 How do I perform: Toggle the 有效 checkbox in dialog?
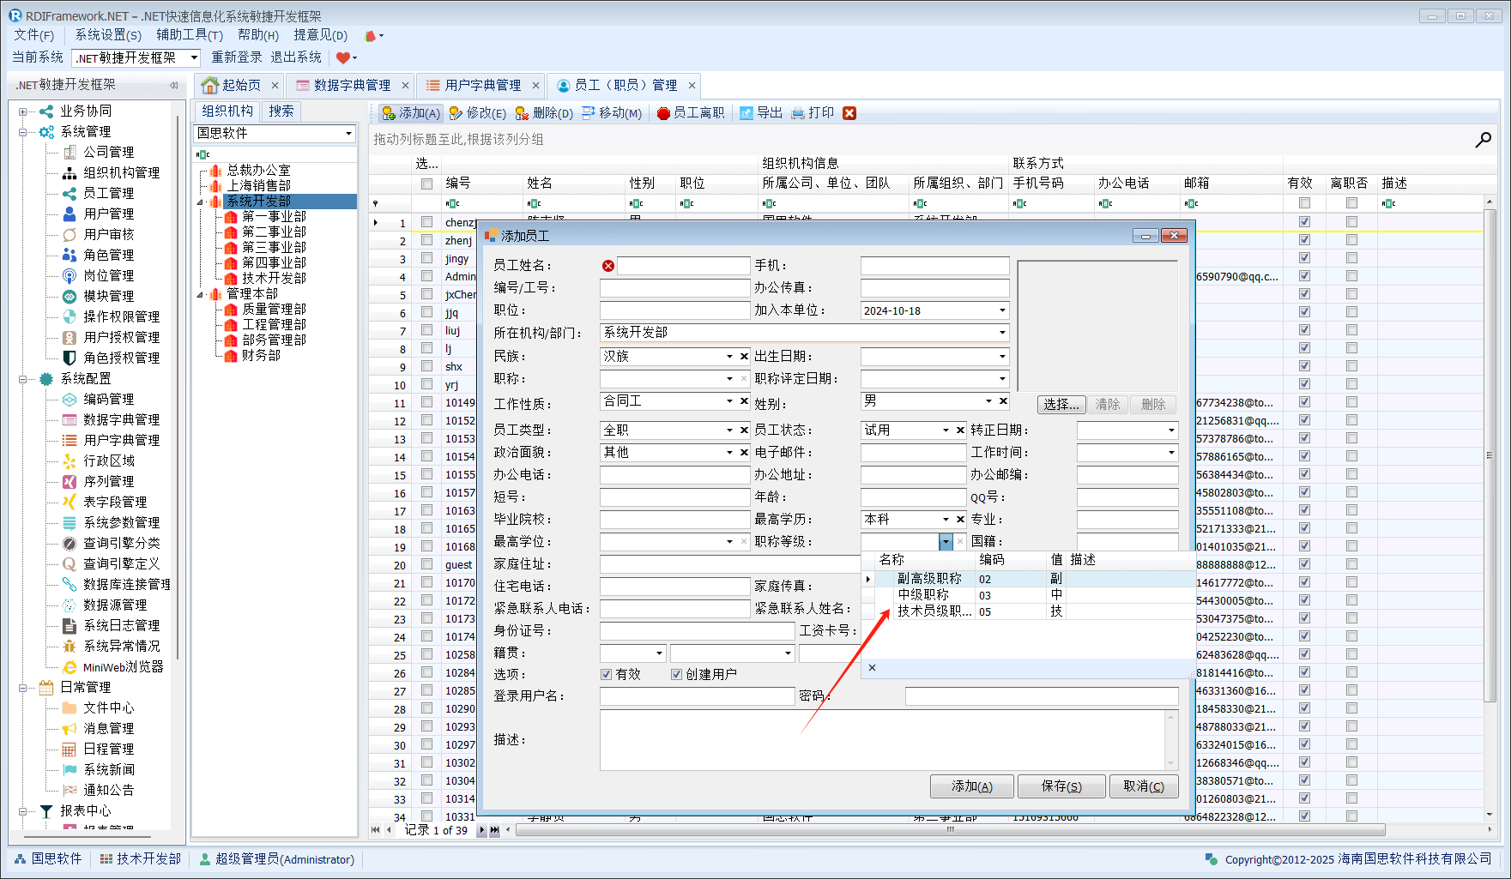(x=607, y=675)
